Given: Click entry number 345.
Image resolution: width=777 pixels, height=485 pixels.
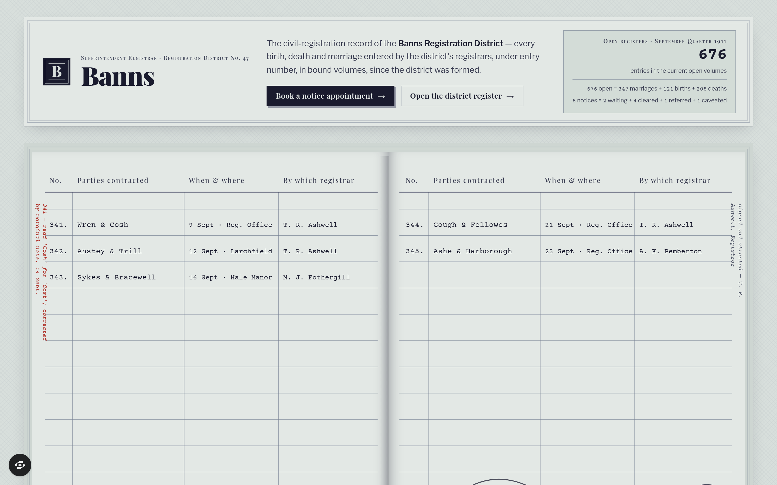Looking at the screenshot, I should (x=414, y=251).
